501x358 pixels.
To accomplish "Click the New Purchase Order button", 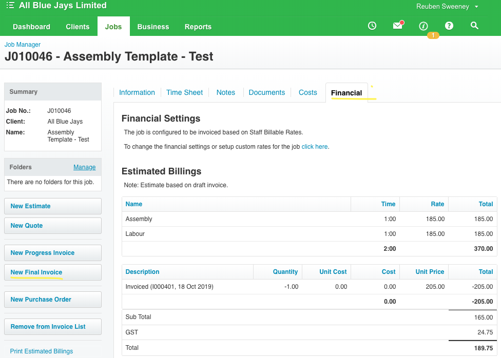I will [53, 300].
